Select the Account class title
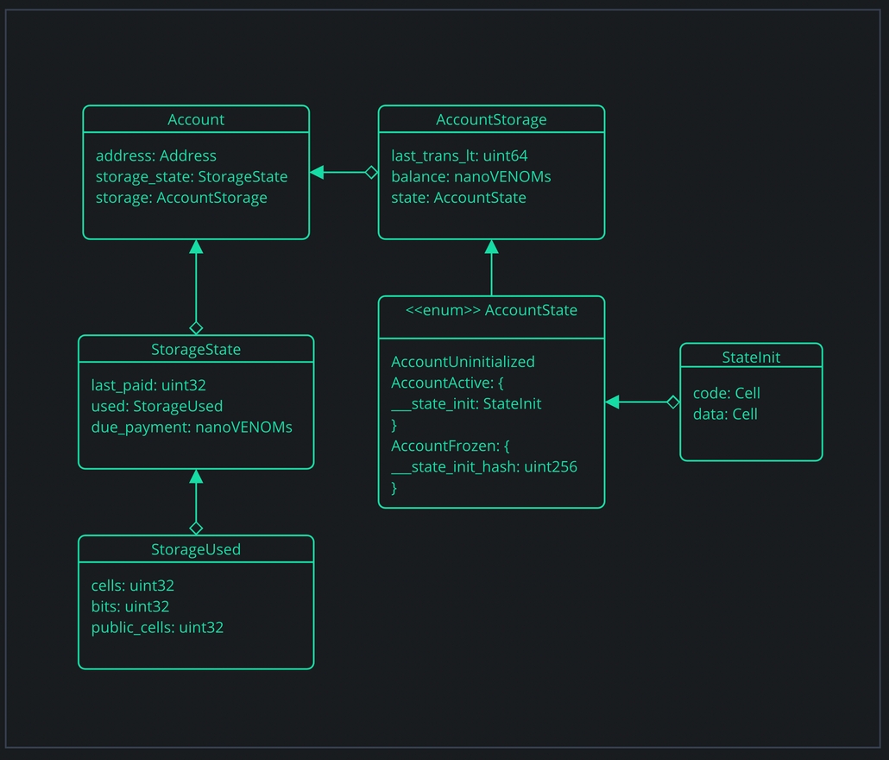Screen dimensions: 889x760 (x=196, y=120)
